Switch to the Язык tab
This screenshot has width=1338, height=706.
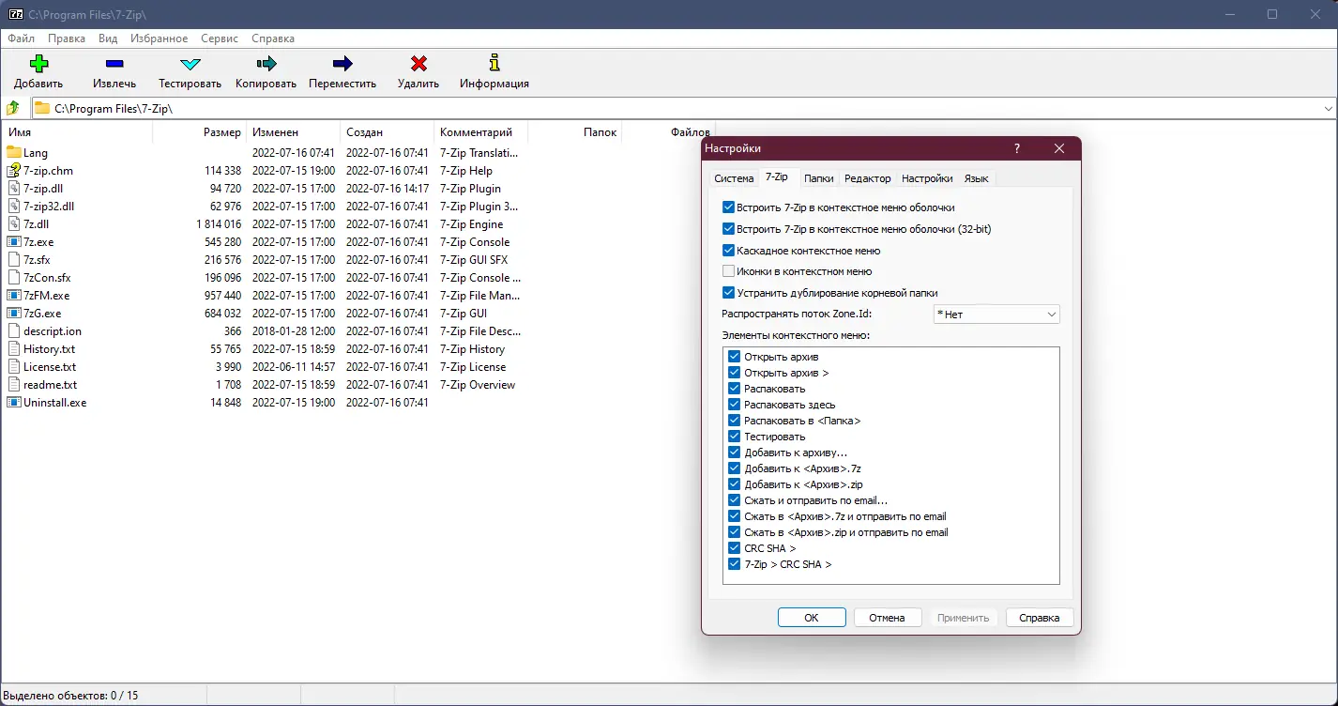[x=976, y=178]
